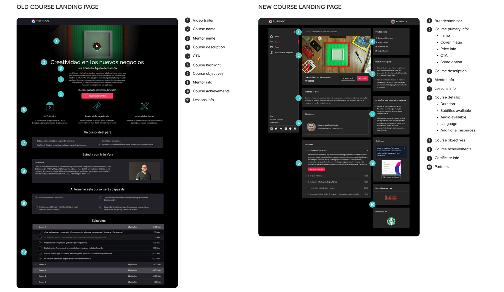Click the Turingo logo on new landing page
Image resolution: width=504 pixels, height=292 pixels.
click(x=277, y=22)
